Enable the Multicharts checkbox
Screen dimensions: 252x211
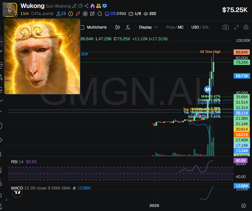82,27
